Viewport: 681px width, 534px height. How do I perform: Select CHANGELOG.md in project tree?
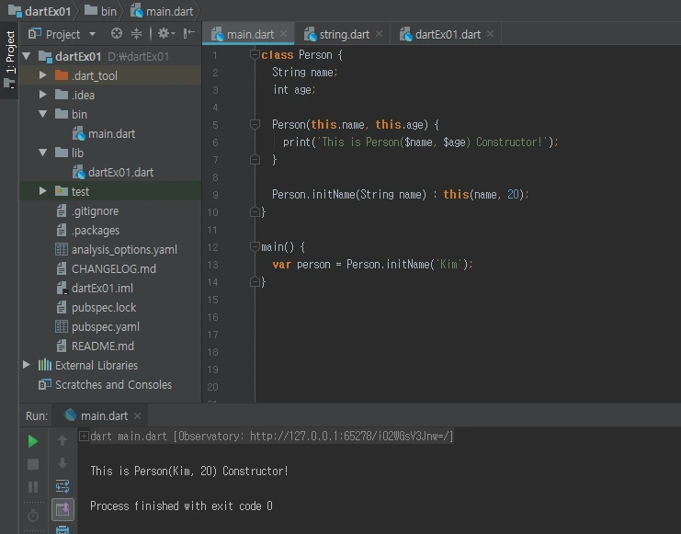tap(106, 268)
